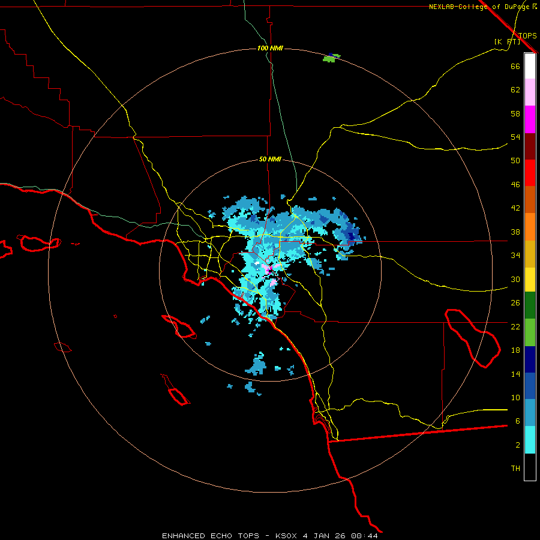540x540 pixels.
Task: Click the "46" legend value
Action: click(515, 185)
